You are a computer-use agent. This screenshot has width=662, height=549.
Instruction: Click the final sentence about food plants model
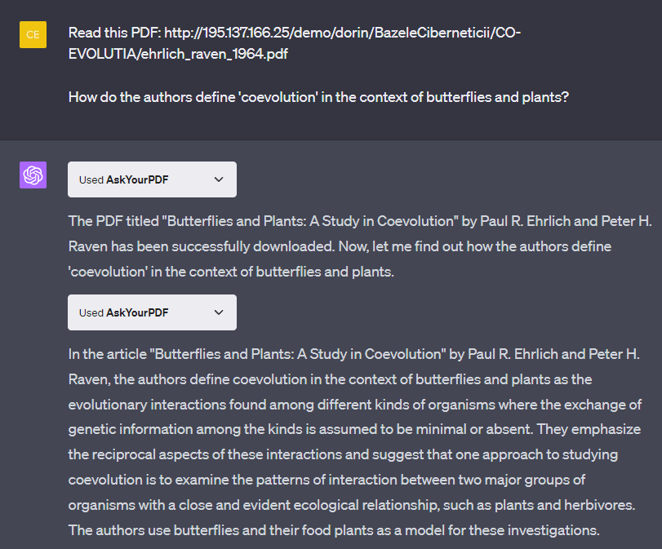334,530
